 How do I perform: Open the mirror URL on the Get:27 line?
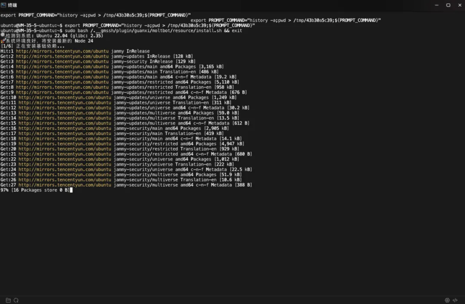(65, 185)
